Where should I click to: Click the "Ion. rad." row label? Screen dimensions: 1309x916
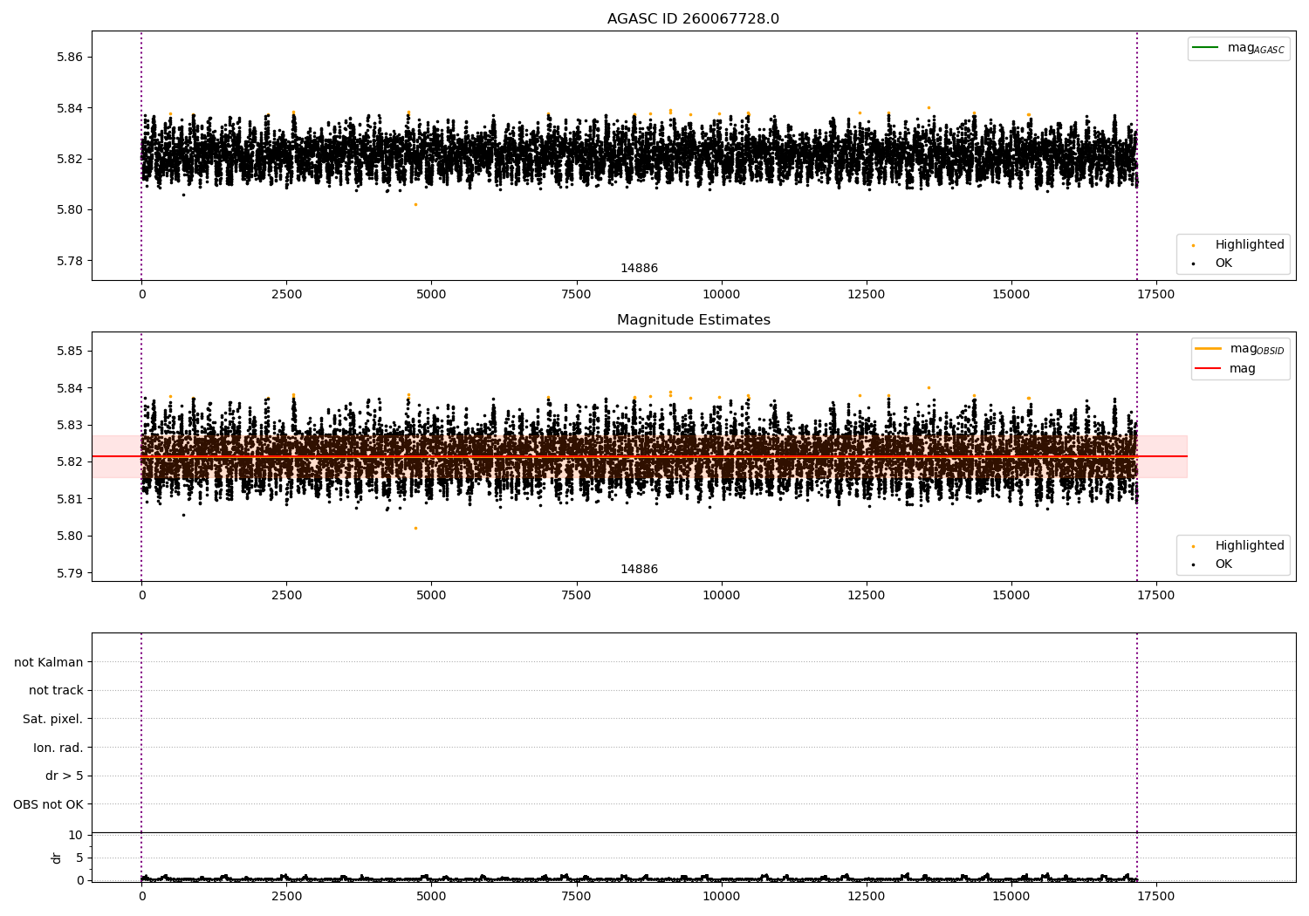58,748
